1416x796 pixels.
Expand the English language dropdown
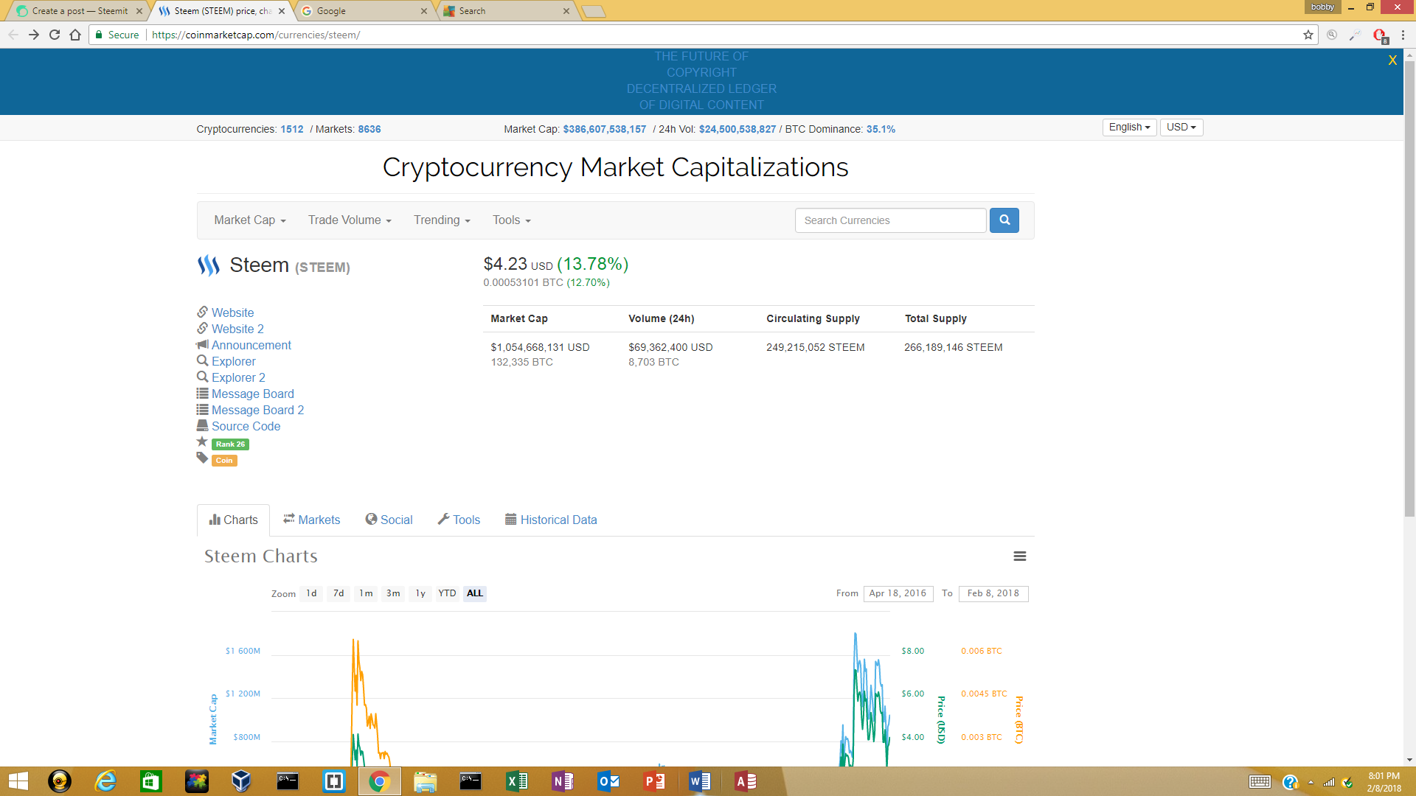[1129, 128]
